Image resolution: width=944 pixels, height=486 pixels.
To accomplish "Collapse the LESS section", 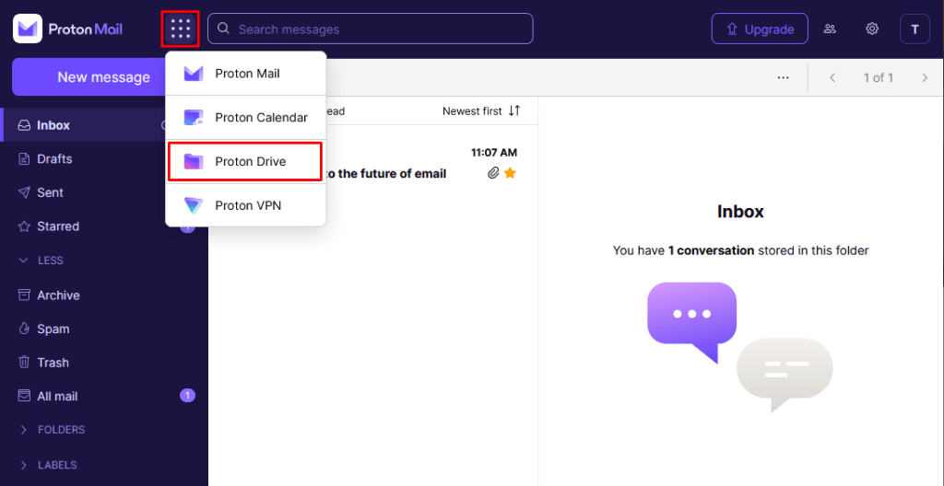I will pyautogui.click(x=41, y=260).
